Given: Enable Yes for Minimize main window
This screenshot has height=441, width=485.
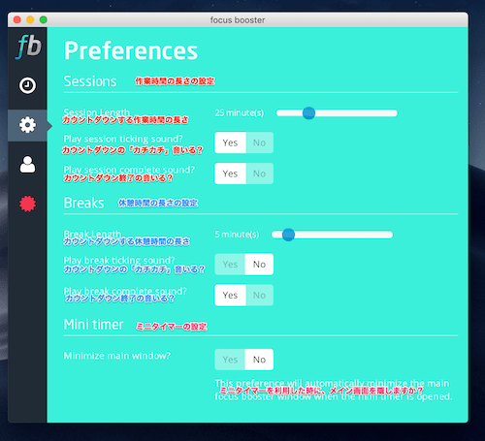Looking at the screenshot, I should point(230,360).
